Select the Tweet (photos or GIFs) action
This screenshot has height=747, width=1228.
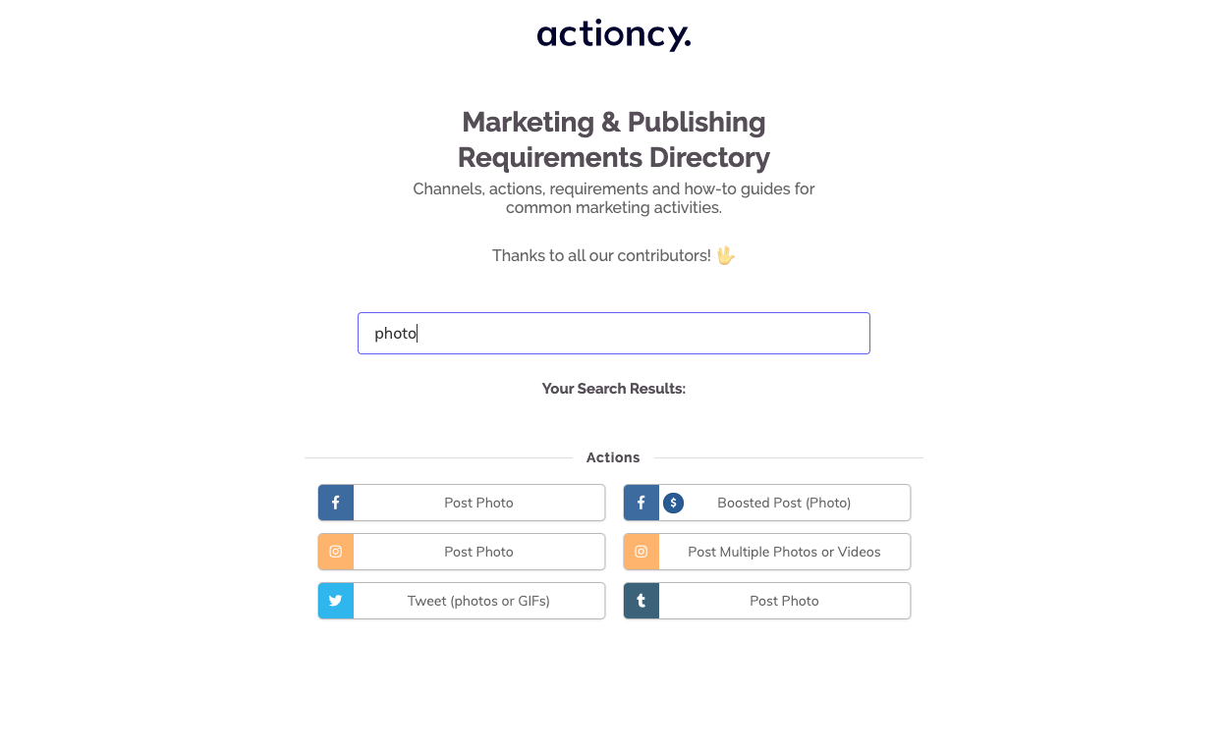coord(478,601)
